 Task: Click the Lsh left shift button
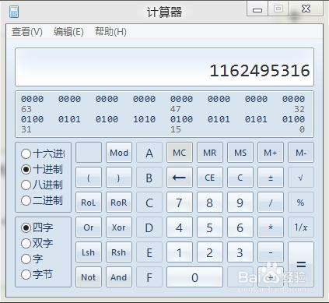[x=89, y=252]
